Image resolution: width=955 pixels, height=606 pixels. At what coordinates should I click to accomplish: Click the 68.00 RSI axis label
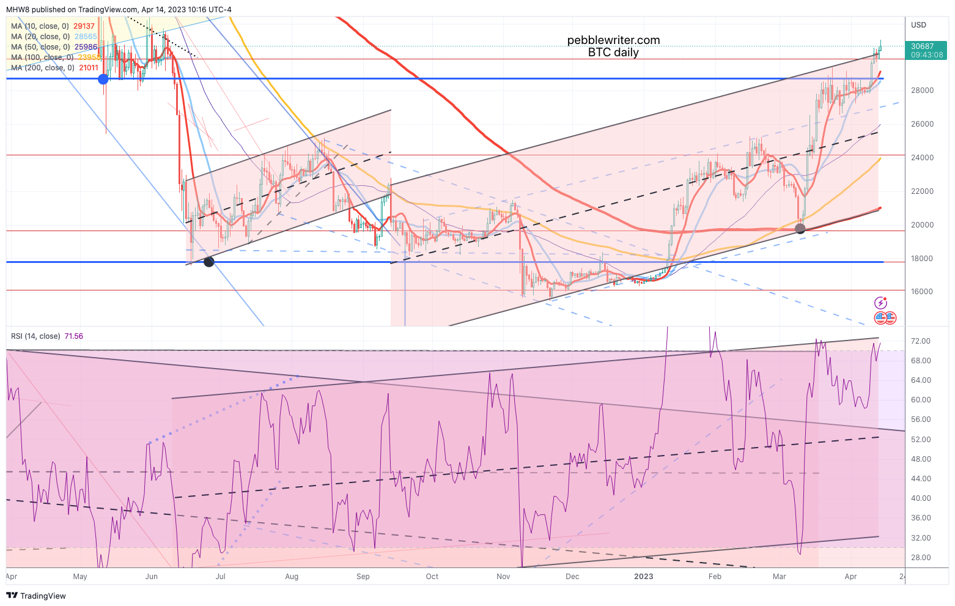click(x=921, y=361)
